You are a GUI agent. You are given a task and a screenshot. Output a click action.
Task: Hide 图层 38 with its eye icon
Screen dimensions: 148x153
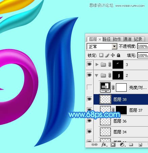pyautogui.click(x=90, y=99)
